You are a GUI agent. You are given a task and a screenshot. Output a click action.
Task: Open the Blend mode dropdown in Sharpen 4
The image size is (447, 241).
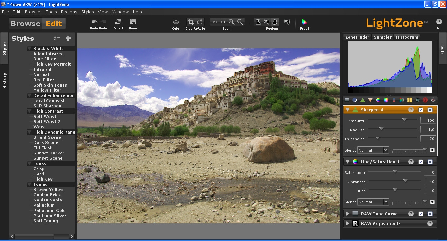(x=373, y=150)
